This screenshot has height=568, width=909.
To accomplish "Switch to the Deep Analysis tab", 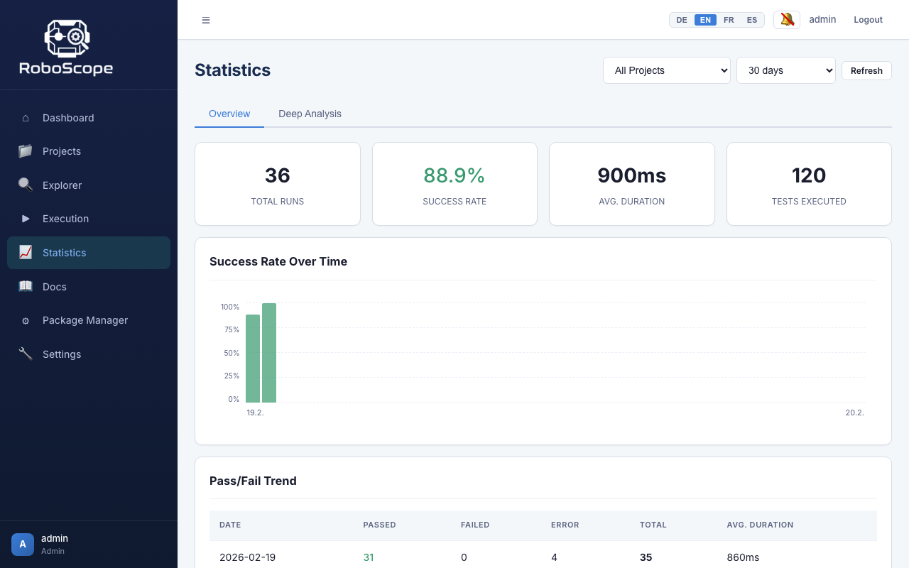I will tap(310, 114).
